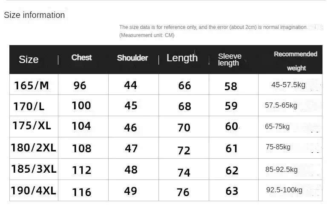The width and height of the screenshot is (334, 208).
Task: Click the chest value 96 cell
Action: (80, 85)
